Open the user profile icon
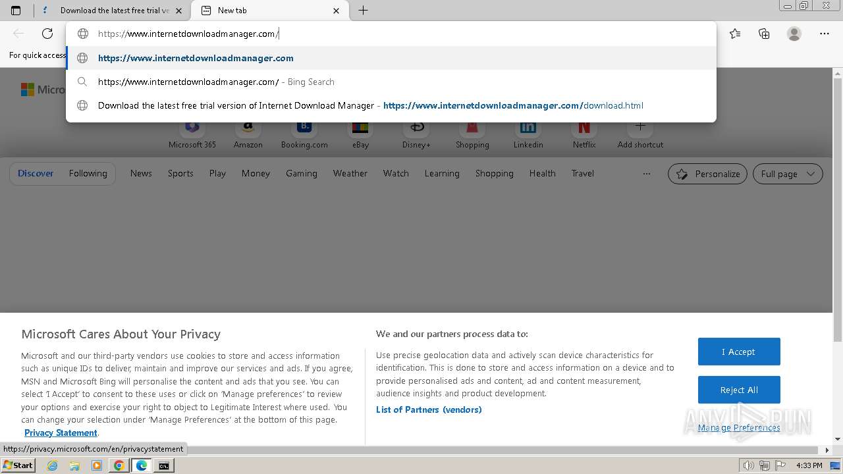This screenshot has width=843, height=474. click(x=794, y=34)
